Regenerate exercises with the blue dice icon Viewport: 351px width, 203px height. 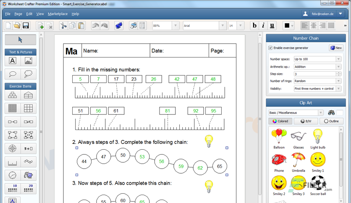[x=119, y=26]
